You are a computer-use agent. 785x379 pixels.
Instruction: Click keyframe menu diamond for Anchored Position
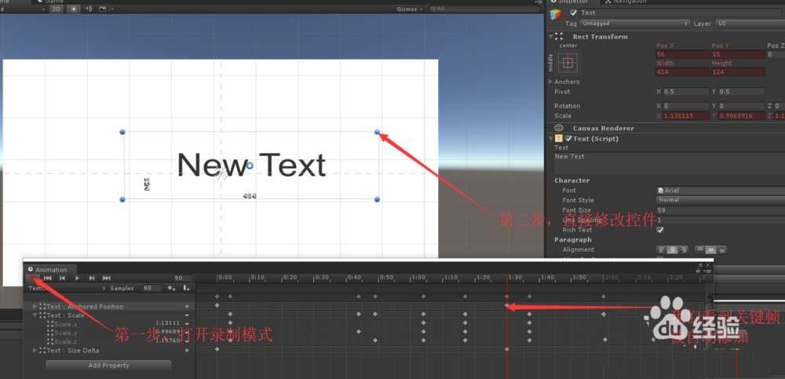(x=187, y=306)
